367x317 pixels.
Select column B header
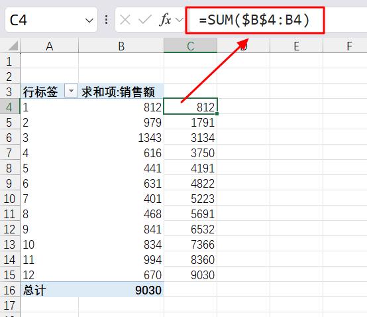pos(121,46)
